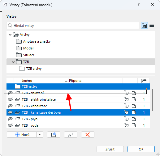Select Anotace a značky folder
Screen dimensions: 160x156
coord(37,41)
